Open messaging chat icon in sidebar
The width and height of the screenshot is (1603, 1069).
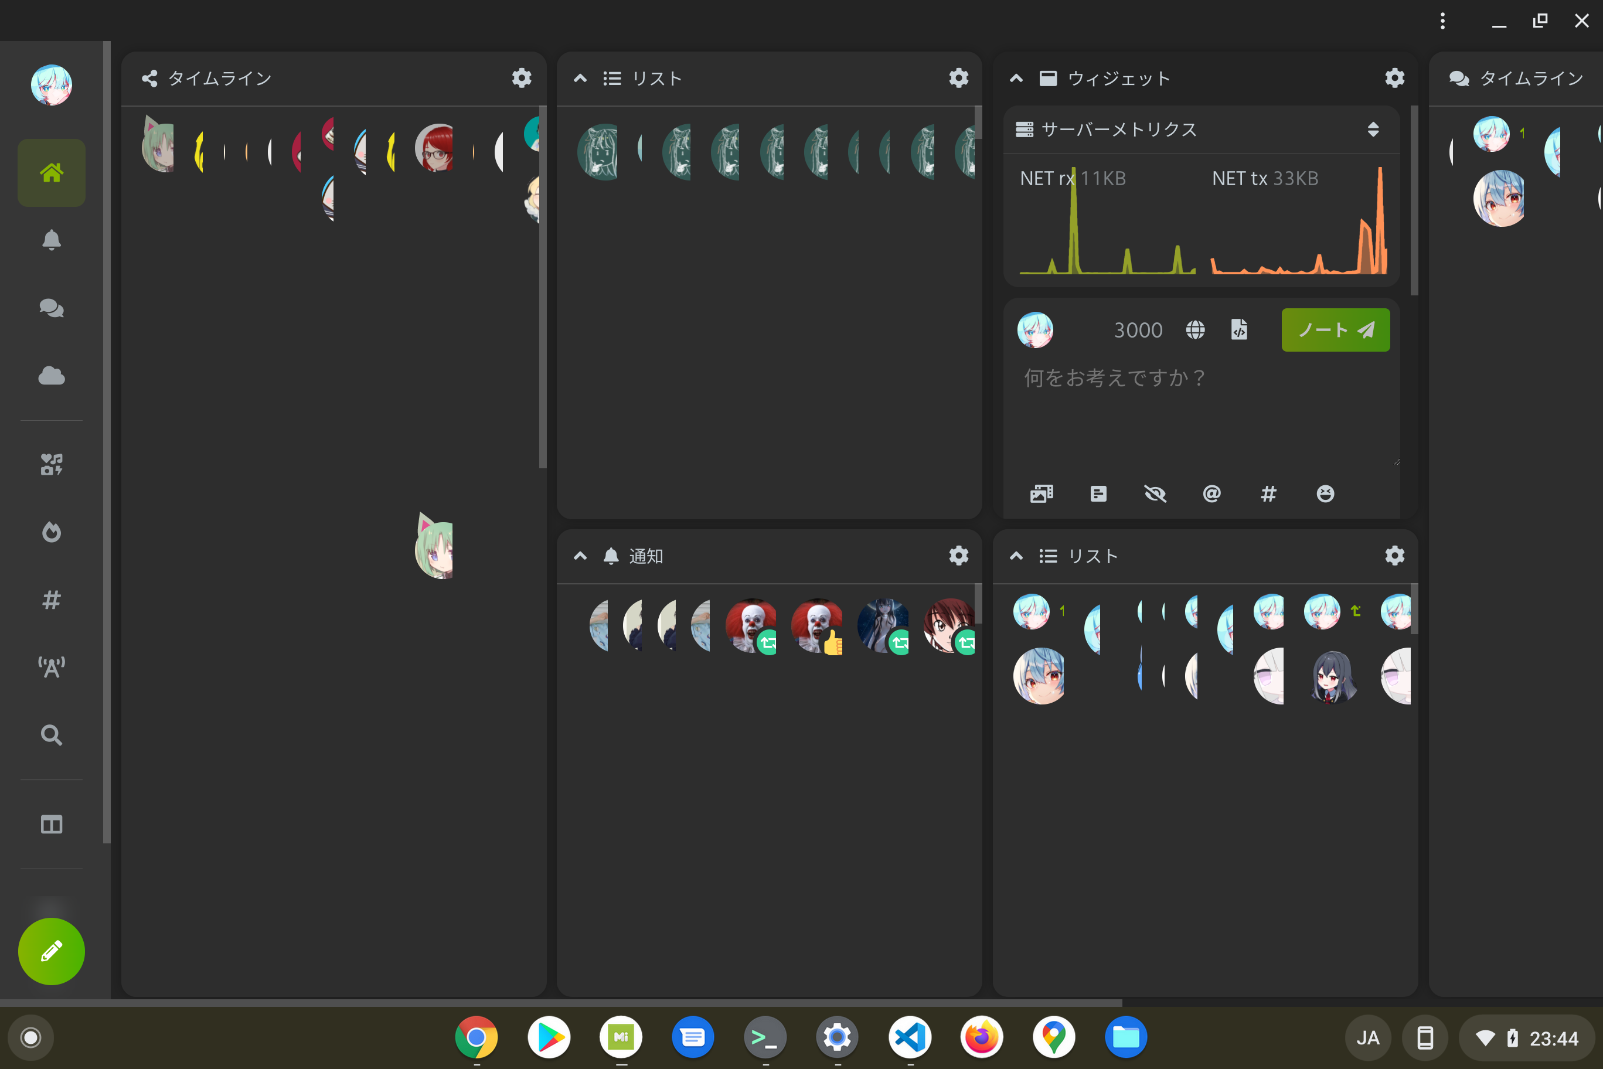(51, 308)
